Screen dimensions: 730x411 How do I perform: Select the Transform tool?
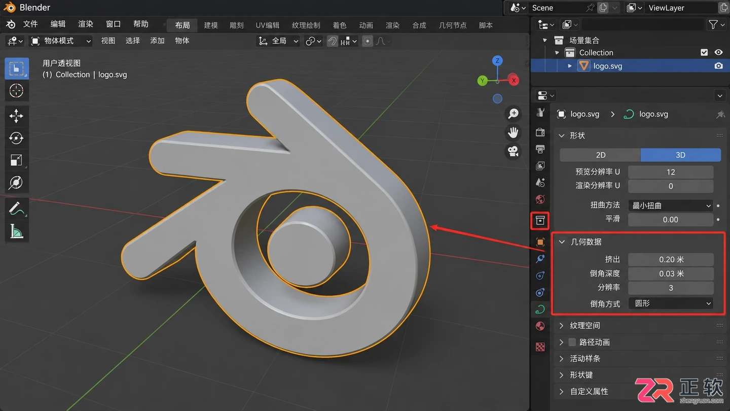[x=16, y=183]
